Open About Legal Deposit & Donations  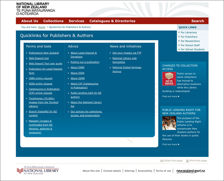84,55
